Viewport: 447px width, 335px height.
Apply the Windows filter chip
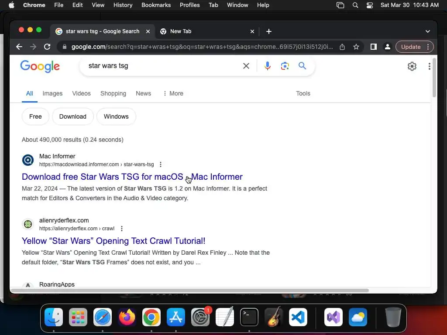point(116,116)
